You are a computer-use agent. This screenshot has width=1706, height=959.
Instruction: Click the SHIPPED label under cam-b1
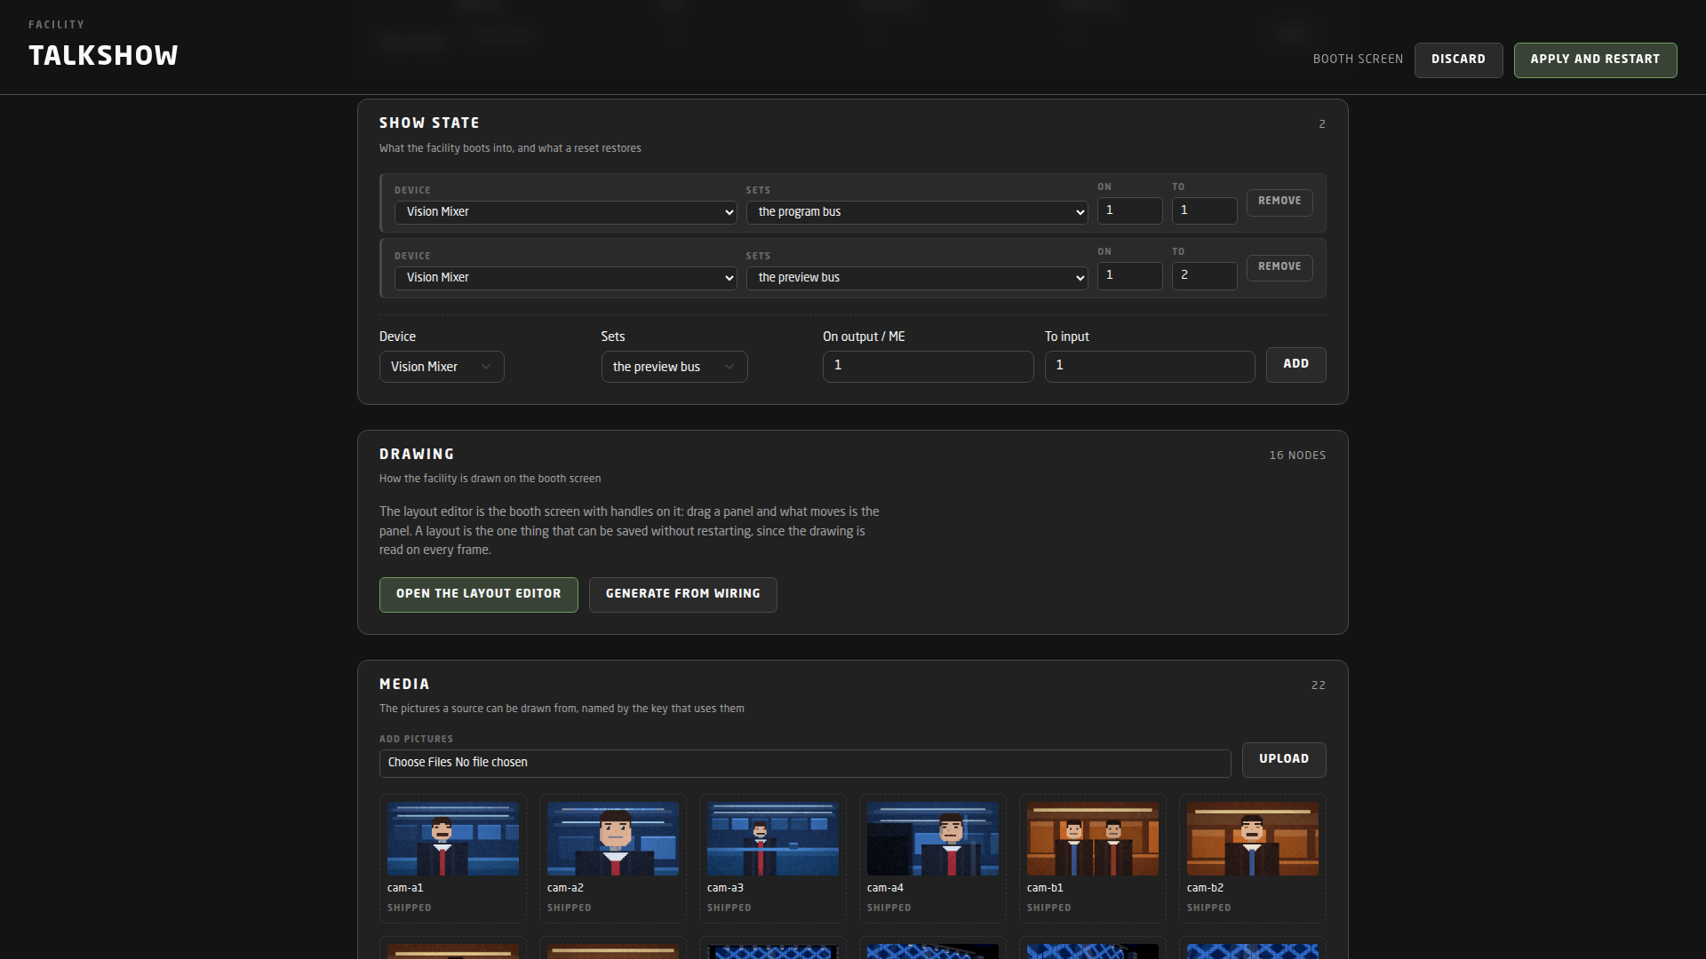(1049, 908)
